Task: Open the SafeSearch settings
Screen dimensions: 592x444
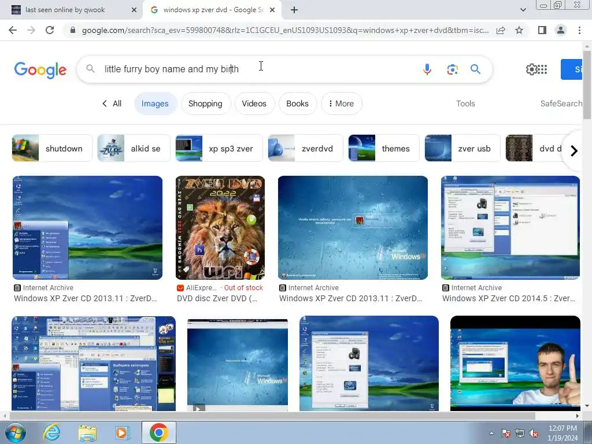Action: (x=561, y=103)
